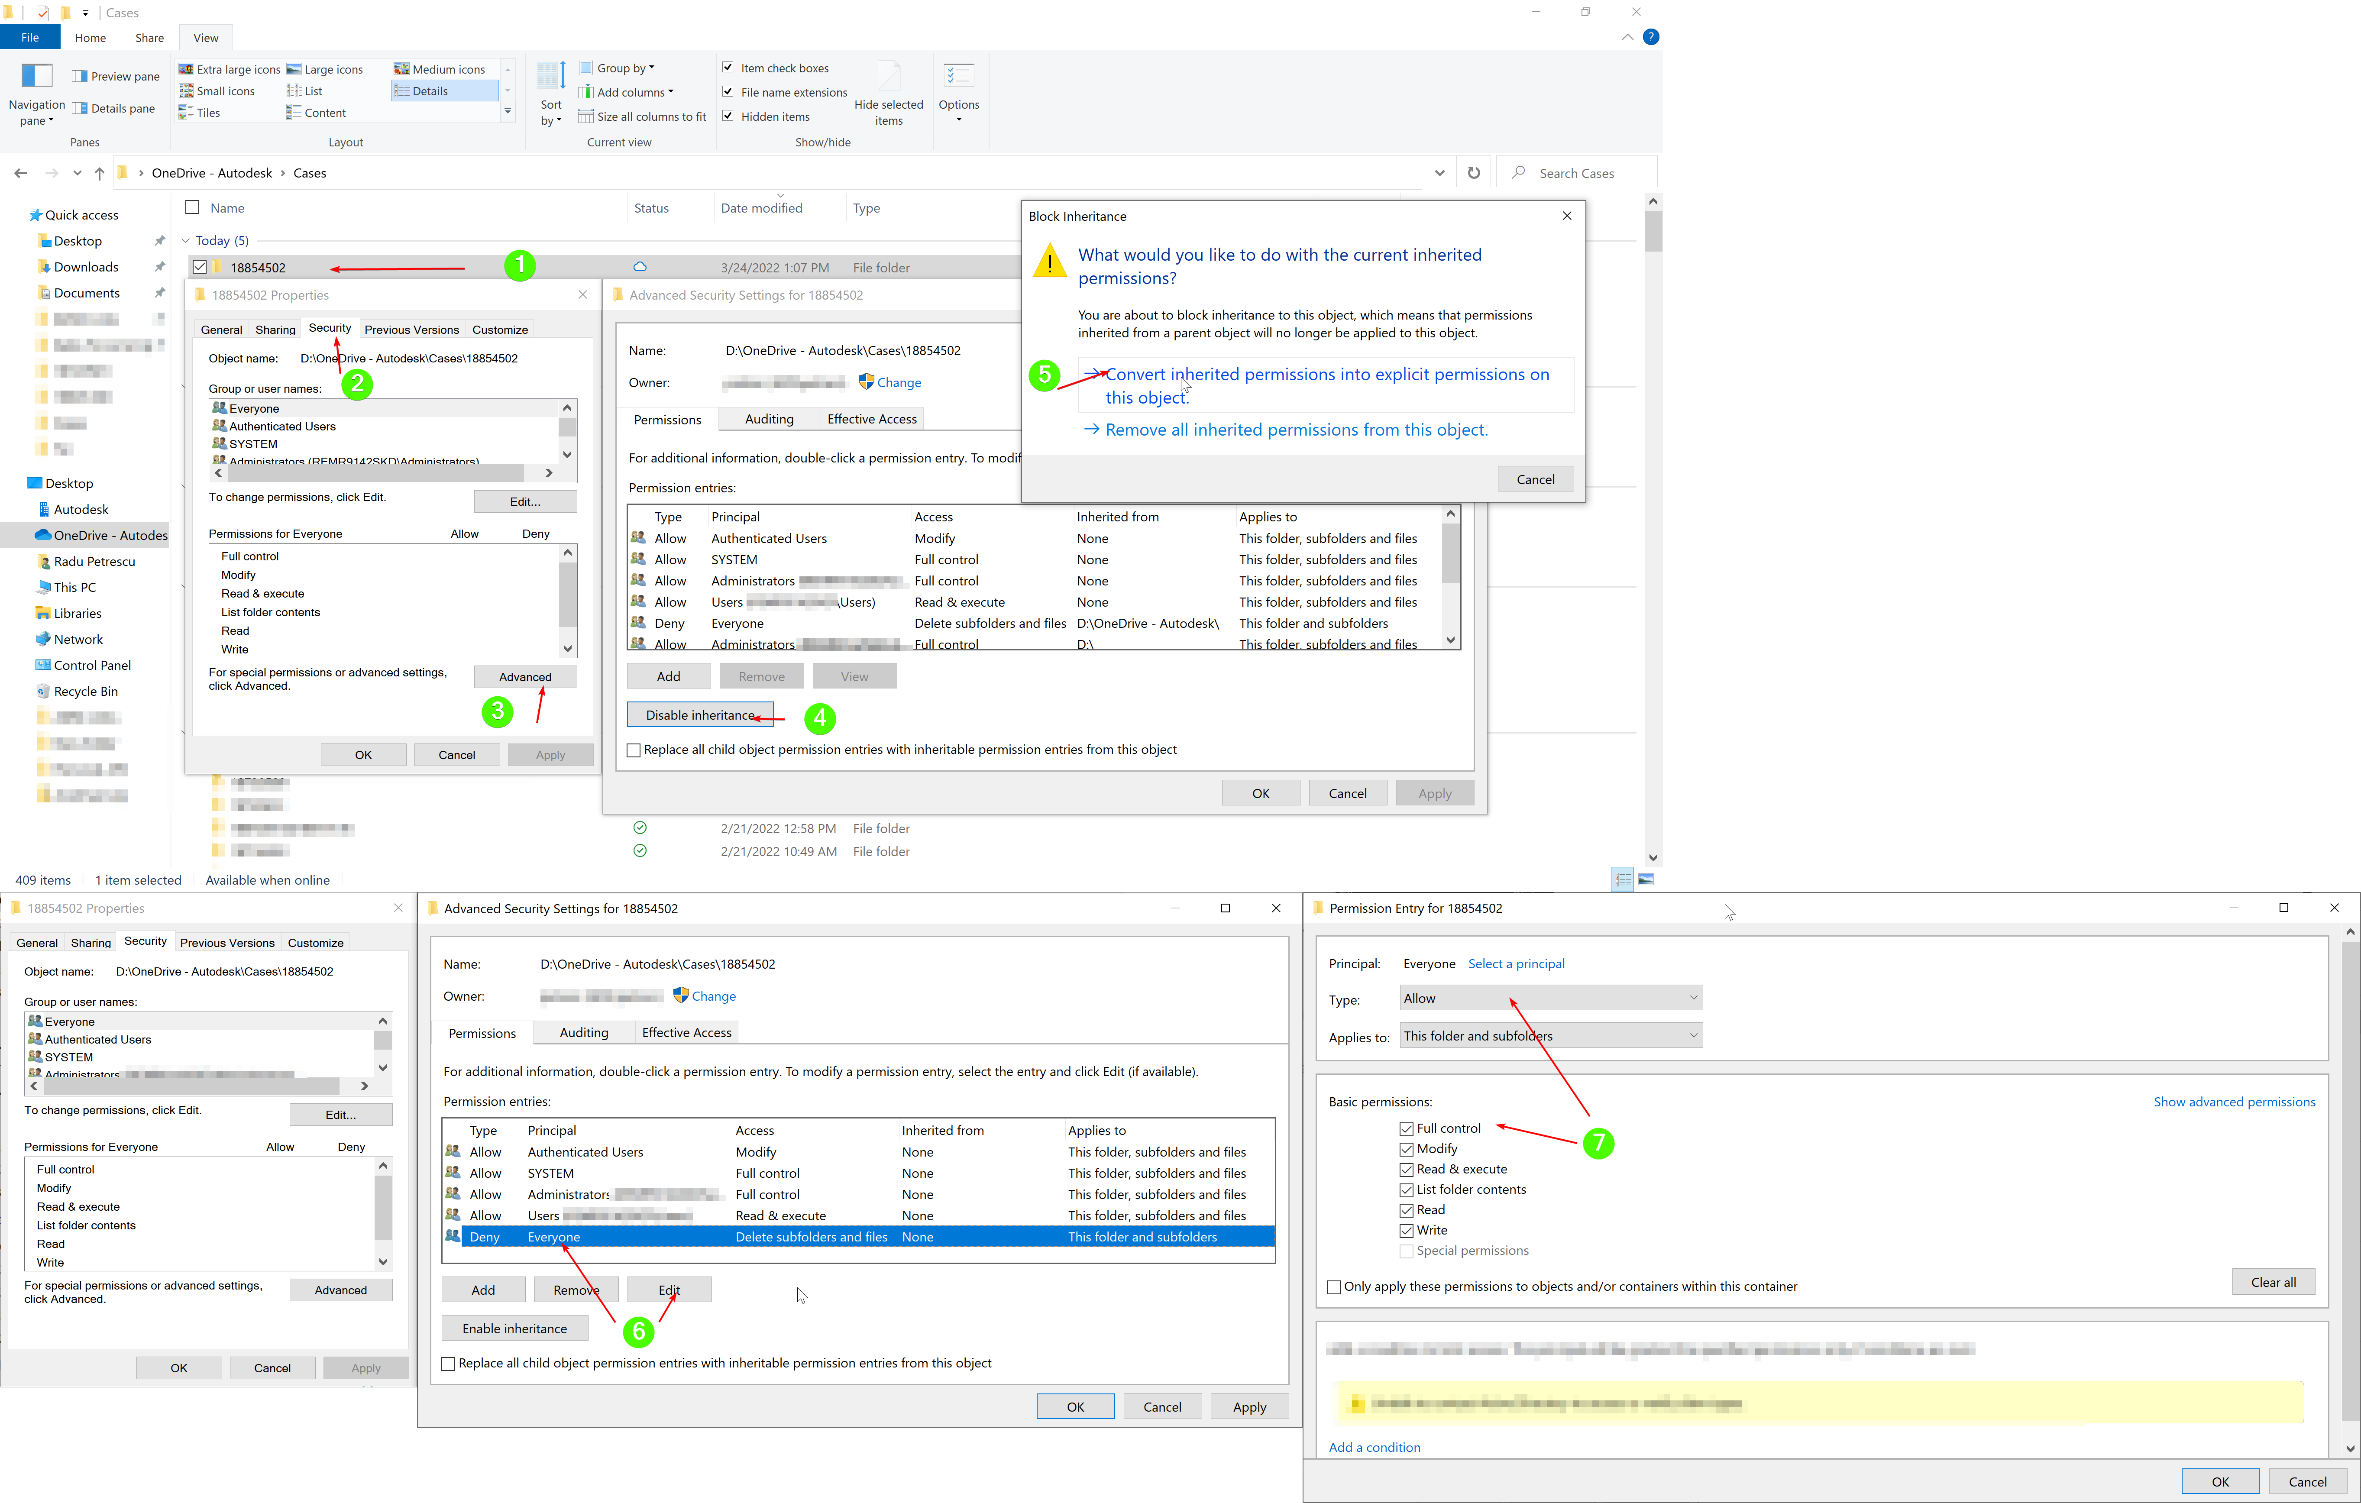This screenshot has width=2361, height=1503.
Task: Toggle File name extensions checkbox
Action: pos(728,92)
